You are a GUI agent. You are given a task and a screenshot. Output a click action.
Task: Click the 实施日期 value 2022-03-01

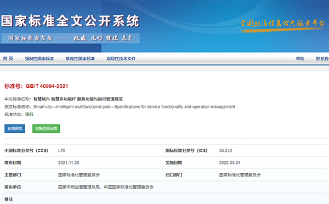point(230,163)
